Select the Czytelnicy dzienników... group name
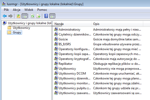The width and height of the screenshot is (150, 100). coord(75,34)
